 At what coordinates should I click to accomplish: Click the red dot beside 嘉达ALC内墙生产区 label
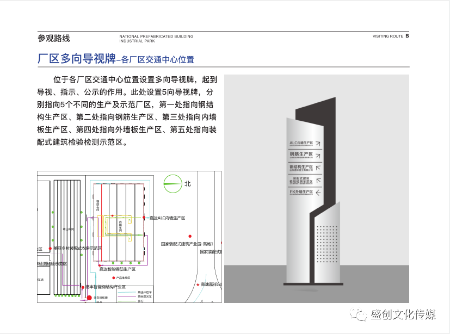pos(144,218)
